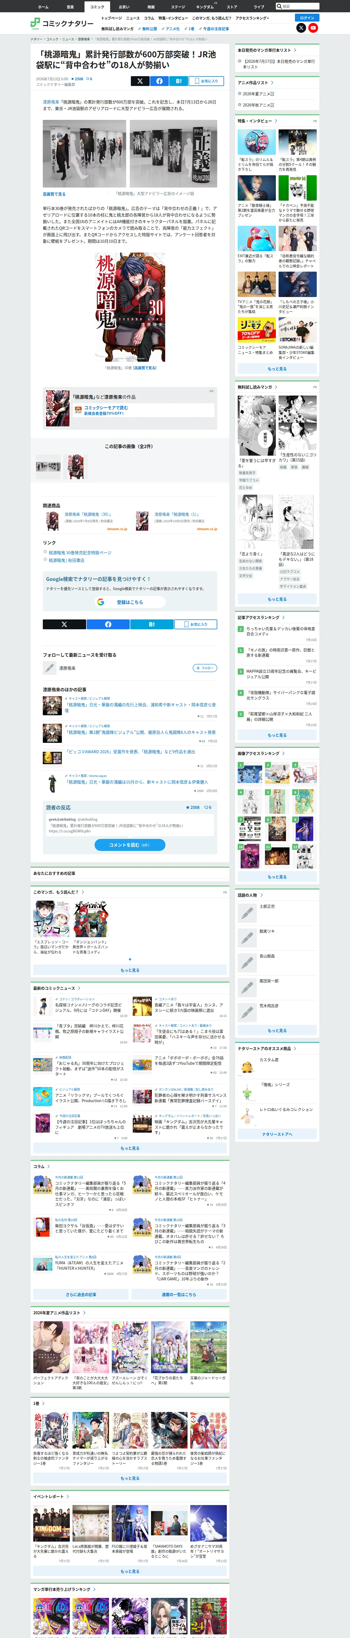Image resolution: width=350 pixels, height=1638 pixels.
Task: Click the Comic Natalie logo
Action: (62, 23)
